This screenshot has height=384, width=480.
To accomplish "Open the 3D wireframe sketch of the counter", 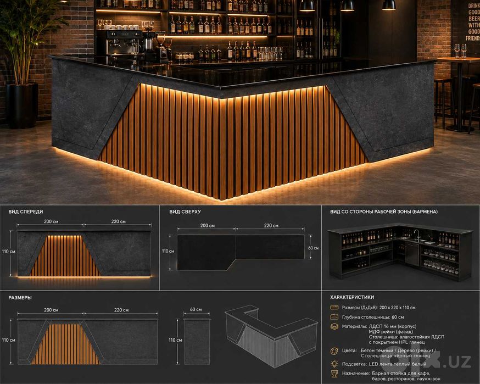I will [271, 336].
